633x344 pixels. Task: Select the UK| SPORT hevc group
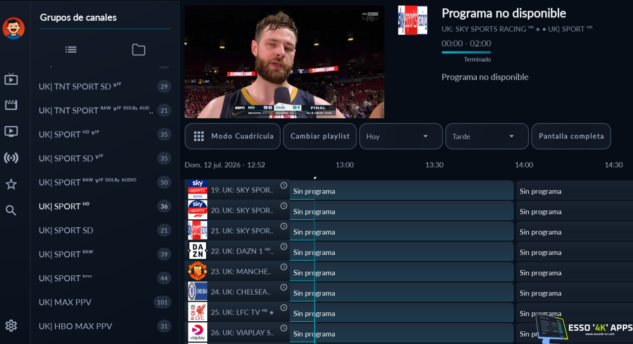pos(105,278)
